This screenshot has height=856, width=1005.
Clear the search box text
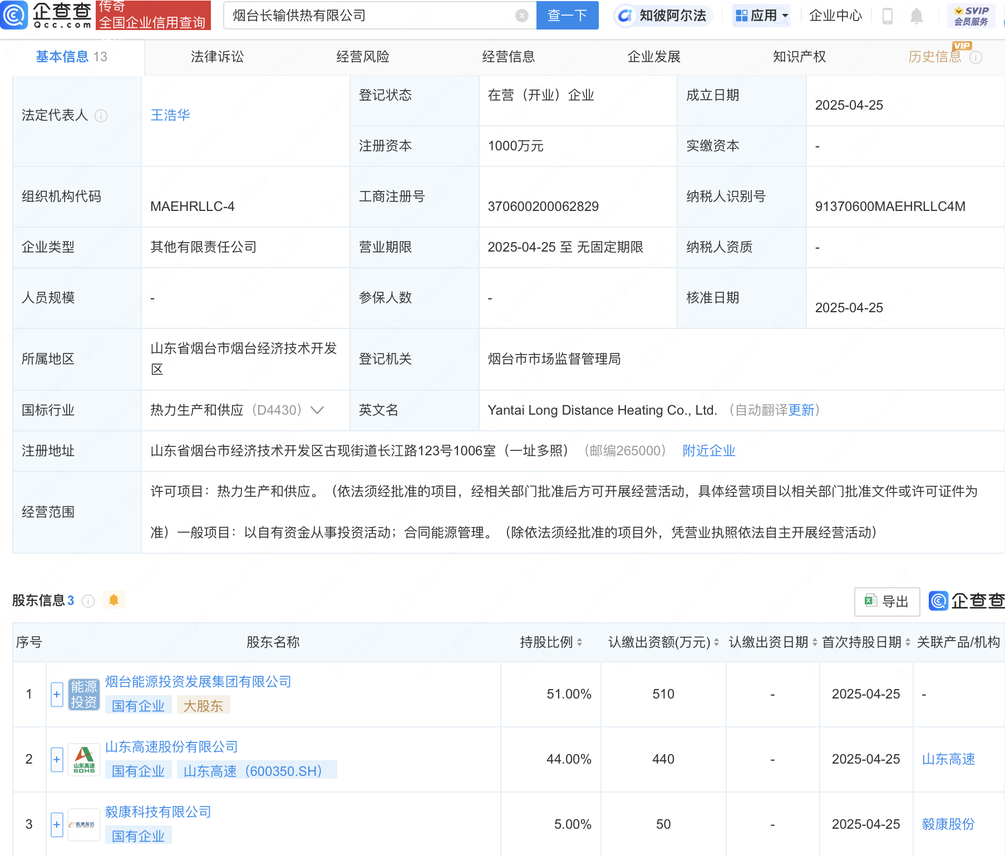coord(521,16)
